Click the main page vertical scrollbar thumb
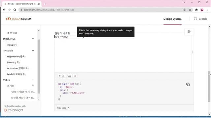Image resolution: width=211 pixels, height=118 pixels. pos(209,87)
